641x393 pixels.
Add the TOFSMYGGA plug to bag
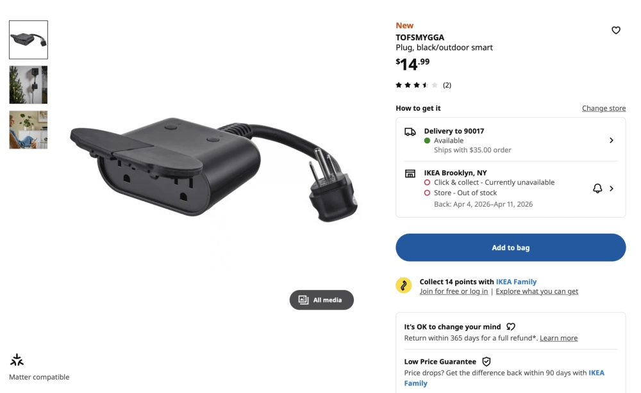(511, 247)
